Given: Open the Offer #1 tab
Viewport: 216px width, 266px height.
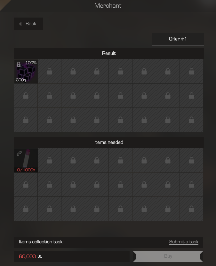Looking at the screenshot, I should click(x=178, y=39).
